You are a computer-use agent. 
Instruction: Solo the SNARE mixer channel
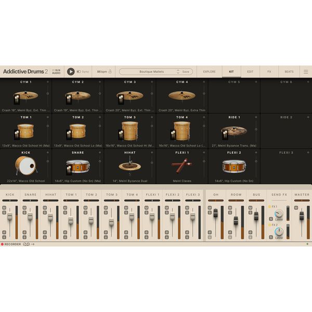point(24,213)
